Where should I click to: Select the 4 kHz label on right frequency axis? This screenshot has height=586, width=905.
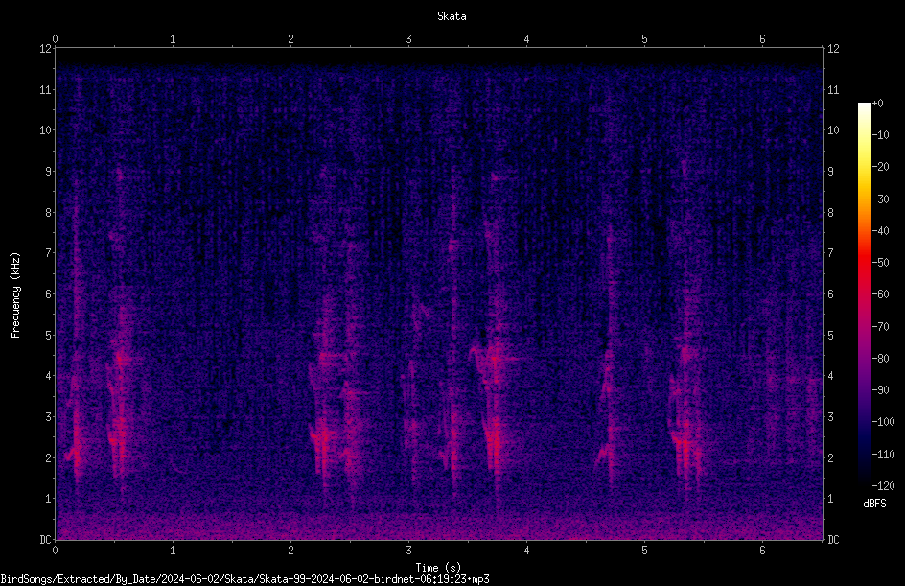coord(830,376)
